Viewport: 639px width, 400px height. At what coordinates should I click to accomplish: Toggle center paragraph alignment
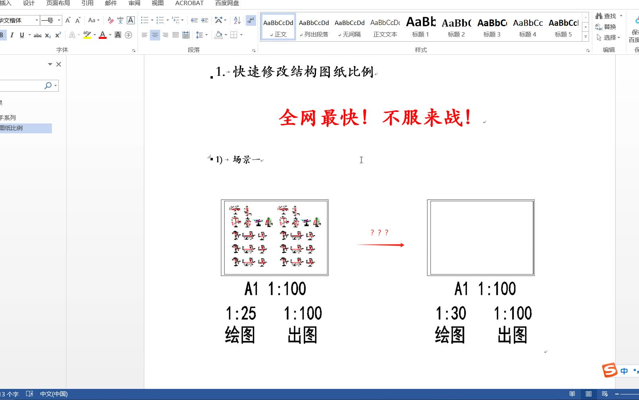click(155, 35)
